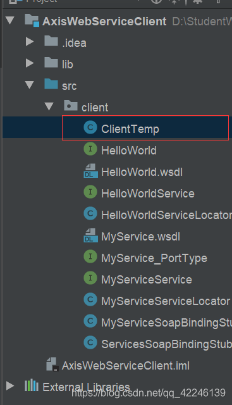
Task: Select the lib folder label
Action: [x=68, y=65]
